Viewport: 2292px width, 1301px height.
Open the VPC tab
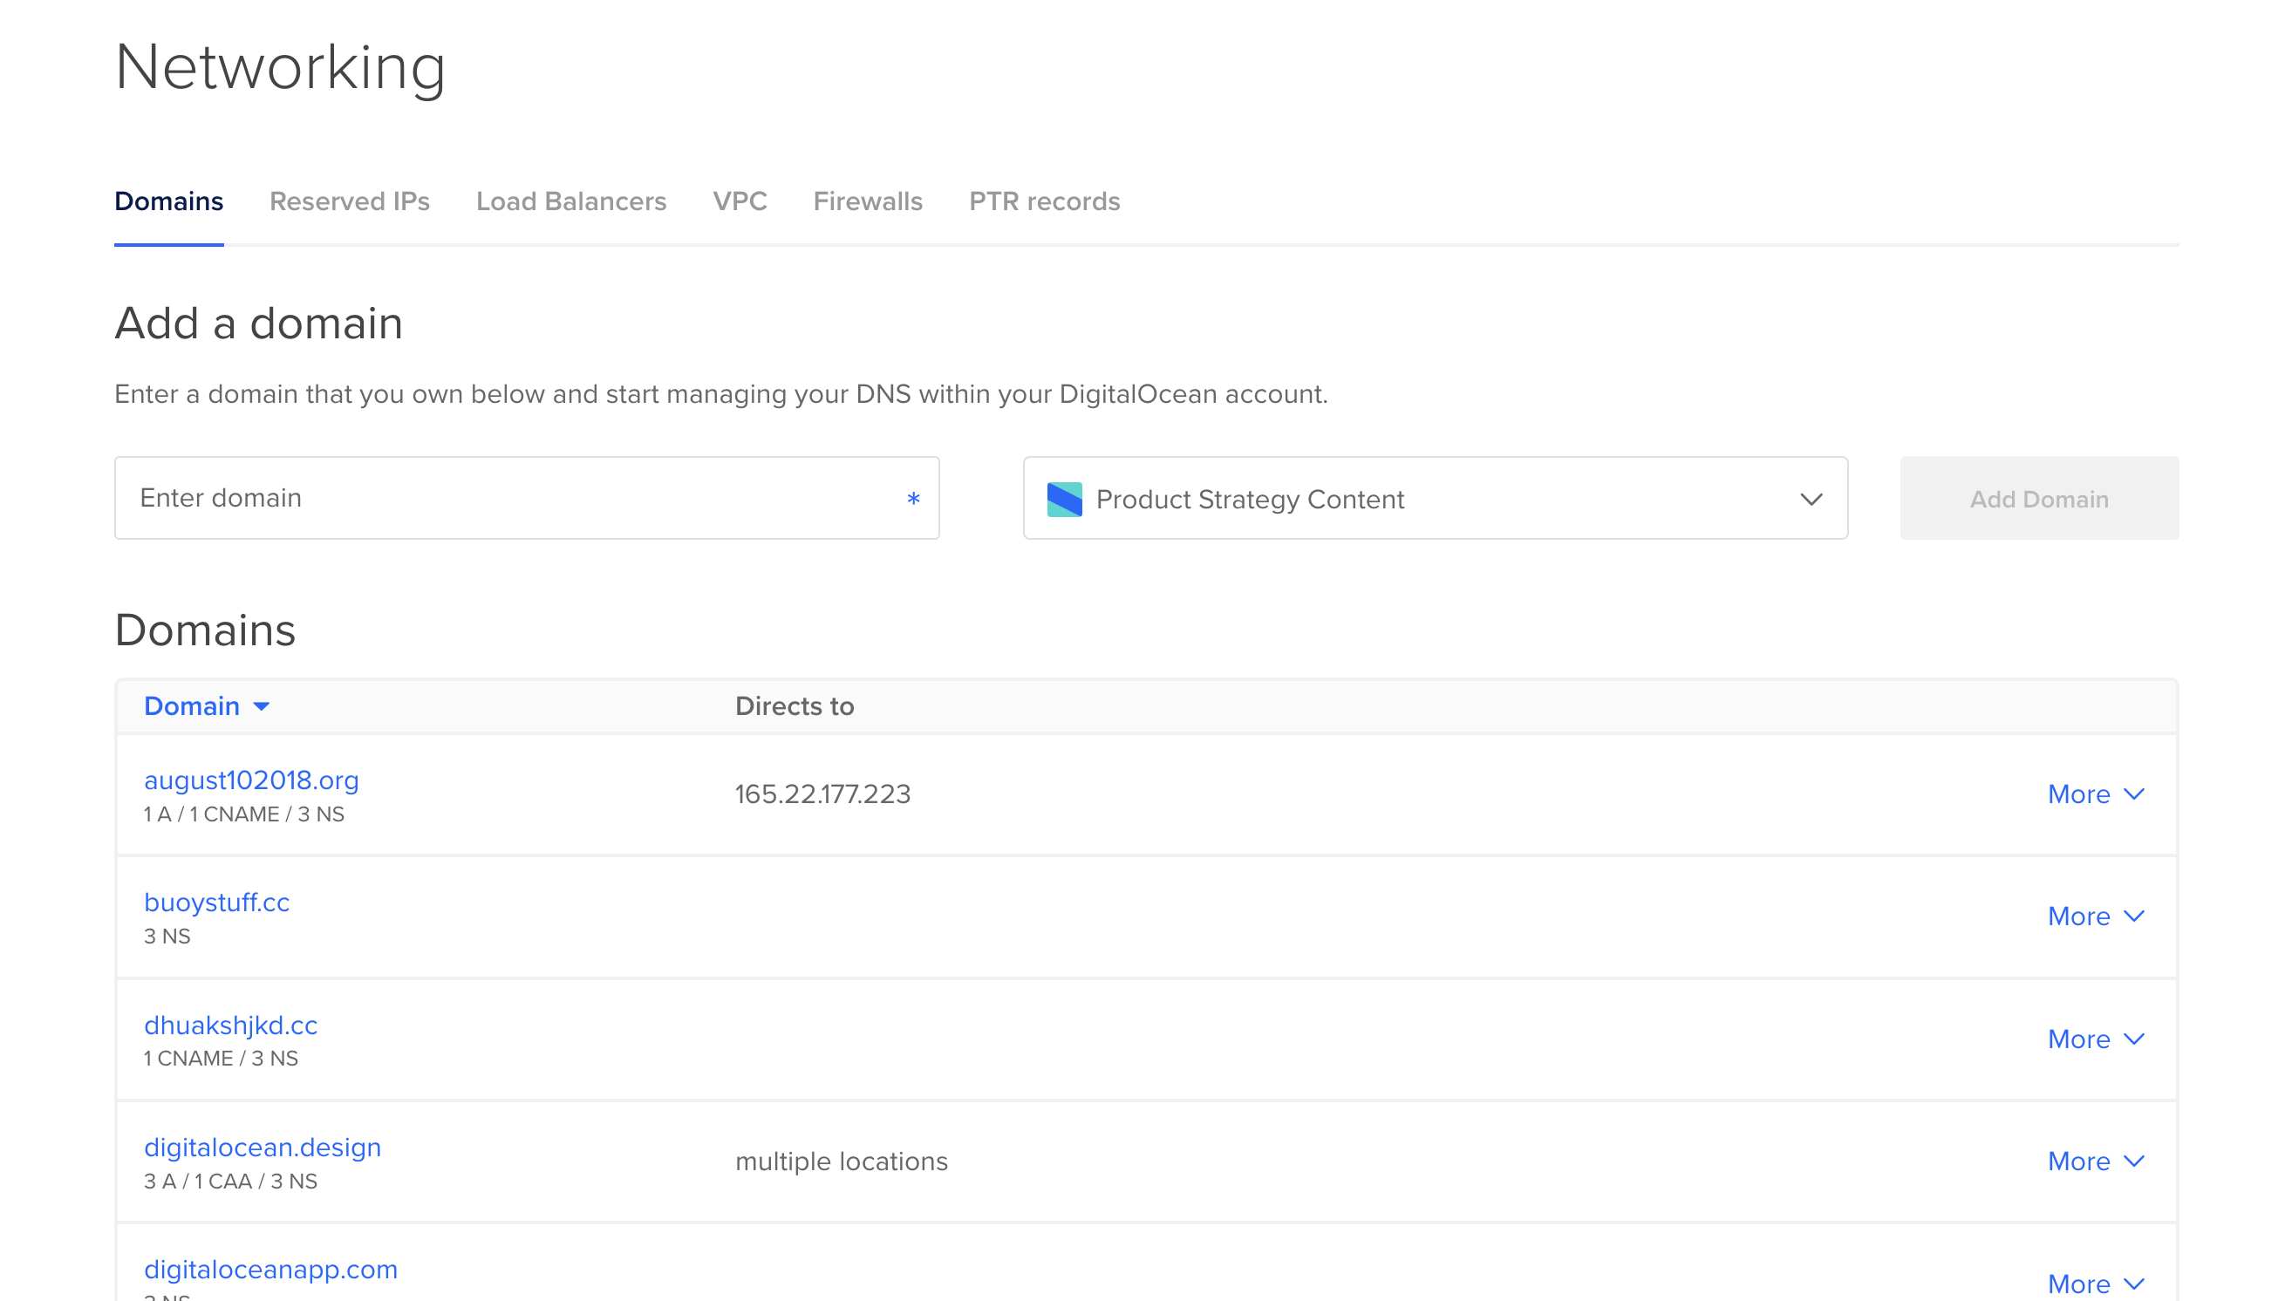point(740,201)
